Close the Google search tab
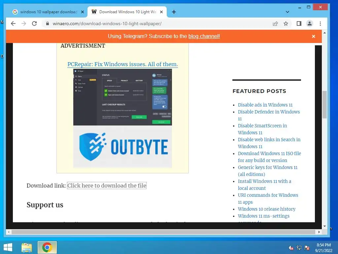The height and width of the screenshot is (254, 338). [82, 12]
